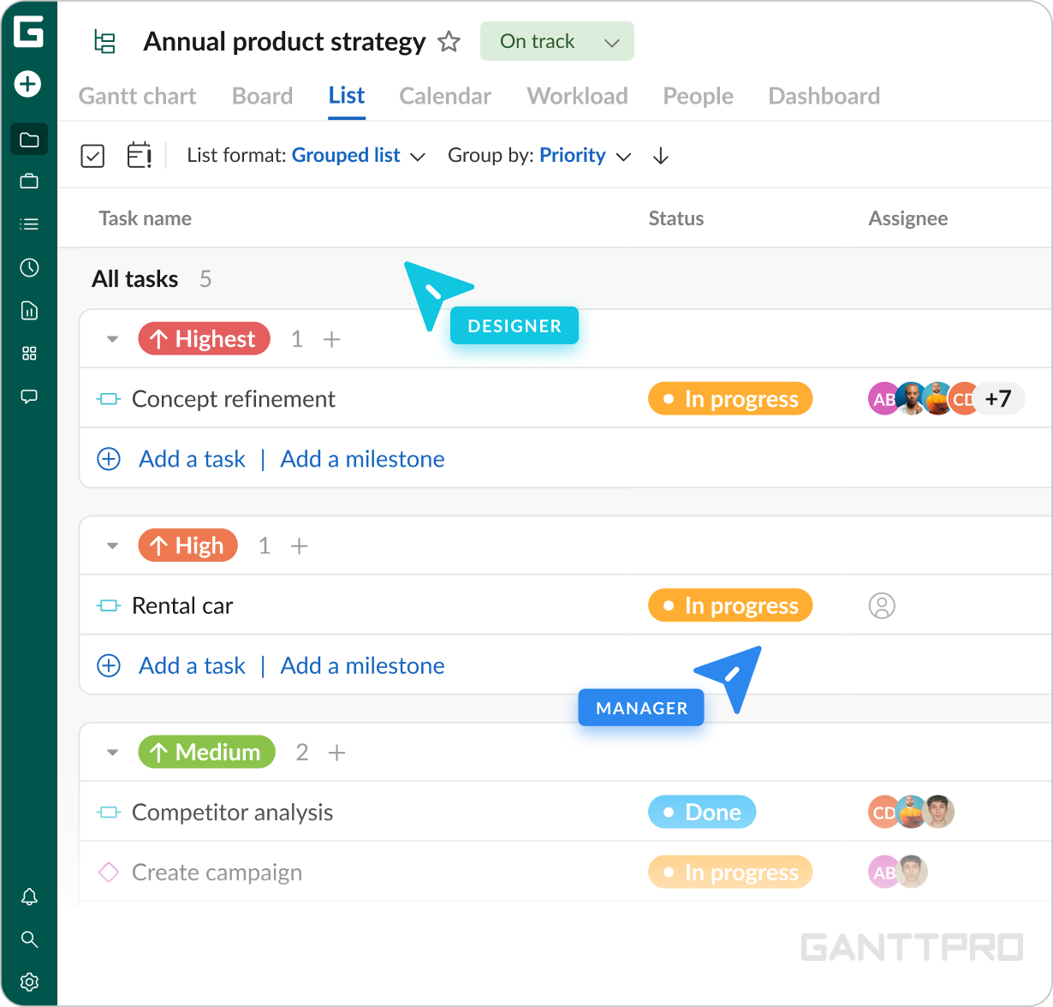Open notifications bell in sidebar
This screenshot has width=1053, height=1007.
[x=29, y=897]
